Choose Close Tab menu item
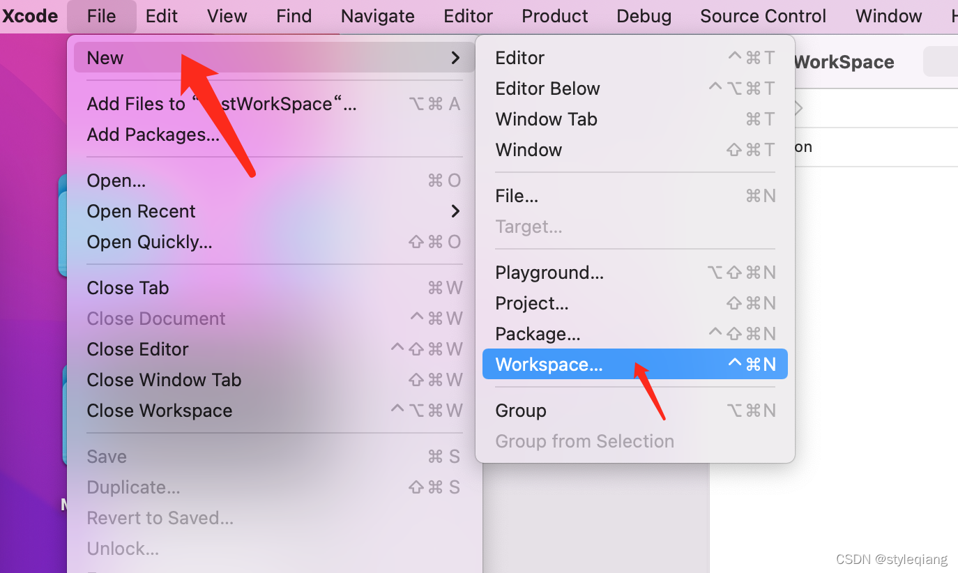This screenshot has height=573, width=958. tap(274, 288)
